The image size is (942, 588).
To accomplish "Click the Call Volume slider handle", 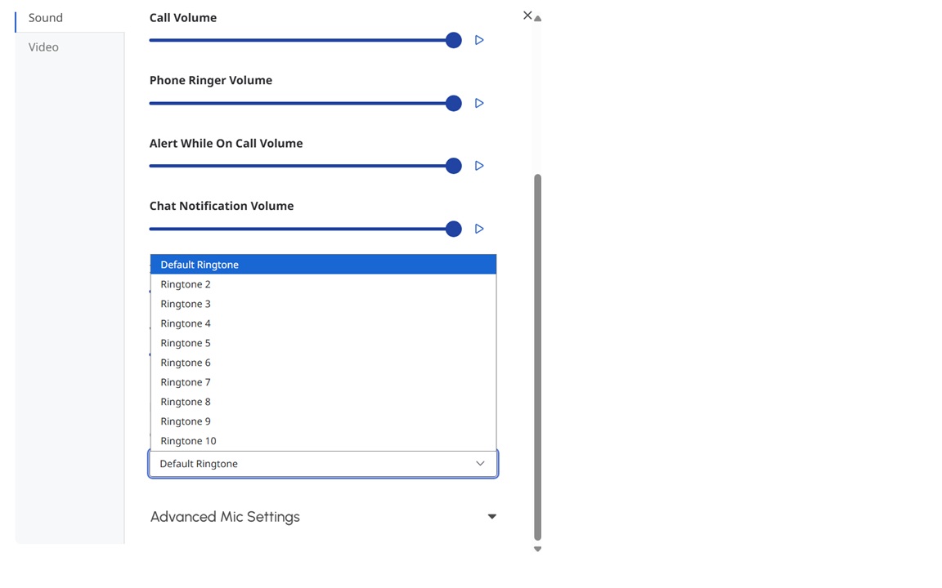I will 454,40.
